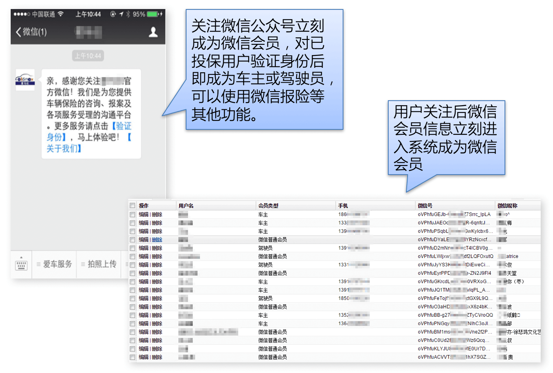Click 编辑 in the oVPhfuBB-g27 row
Image resolution: width=553 pixels, height=373 pixels.
tap(143, 315)
